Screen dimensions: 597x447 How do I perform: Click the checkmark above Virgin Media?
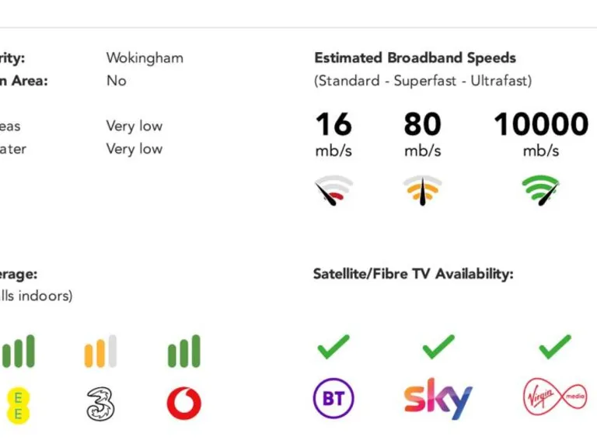point(555,347)
